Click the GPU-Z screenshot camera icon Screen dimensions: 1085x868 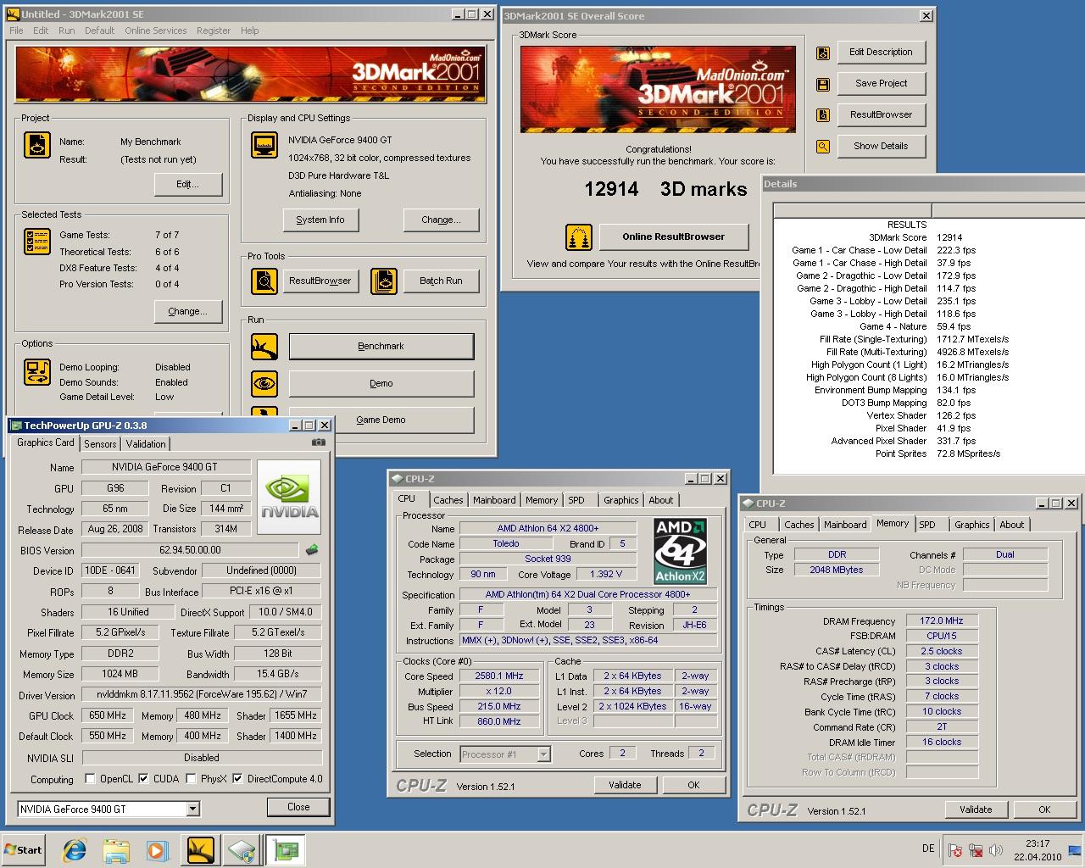(x=319, y=442)
